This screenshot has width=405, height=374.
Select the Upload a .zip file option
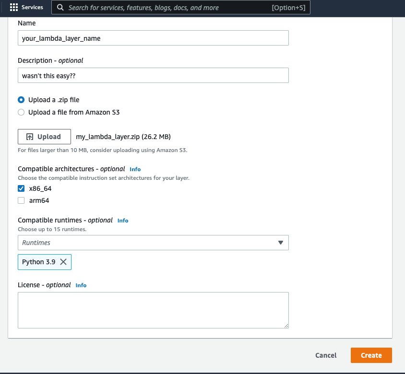(x=21, y=100)
